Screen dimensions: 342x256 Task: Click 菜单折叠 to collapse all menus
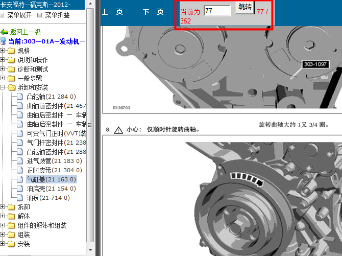coord(57,15)
